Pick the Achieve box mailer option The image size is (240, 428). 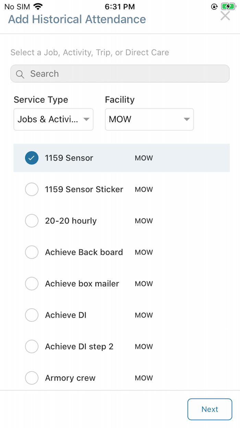[x=32, y=284]
